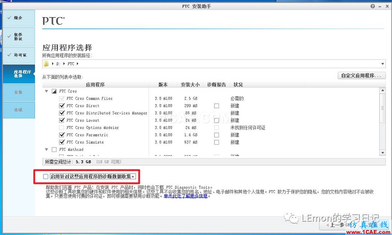
Task: Collapse the PTC Creo tree group
Action: (46, 91)
